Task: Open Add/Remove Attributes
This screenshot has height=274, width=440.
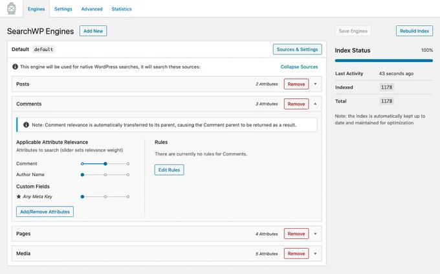Action: 45,212
